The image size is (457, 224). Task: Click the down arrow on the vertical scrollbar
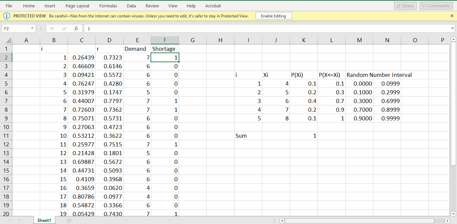(454, 214)
